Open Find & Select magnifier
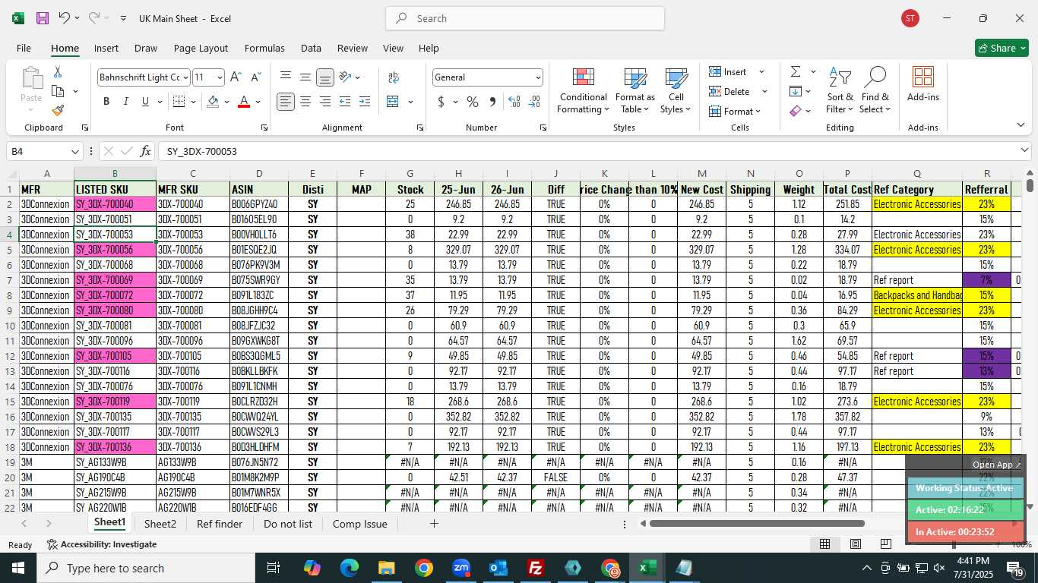The height and width of the screenshot is (583, 1038). (x=875, y=91)
